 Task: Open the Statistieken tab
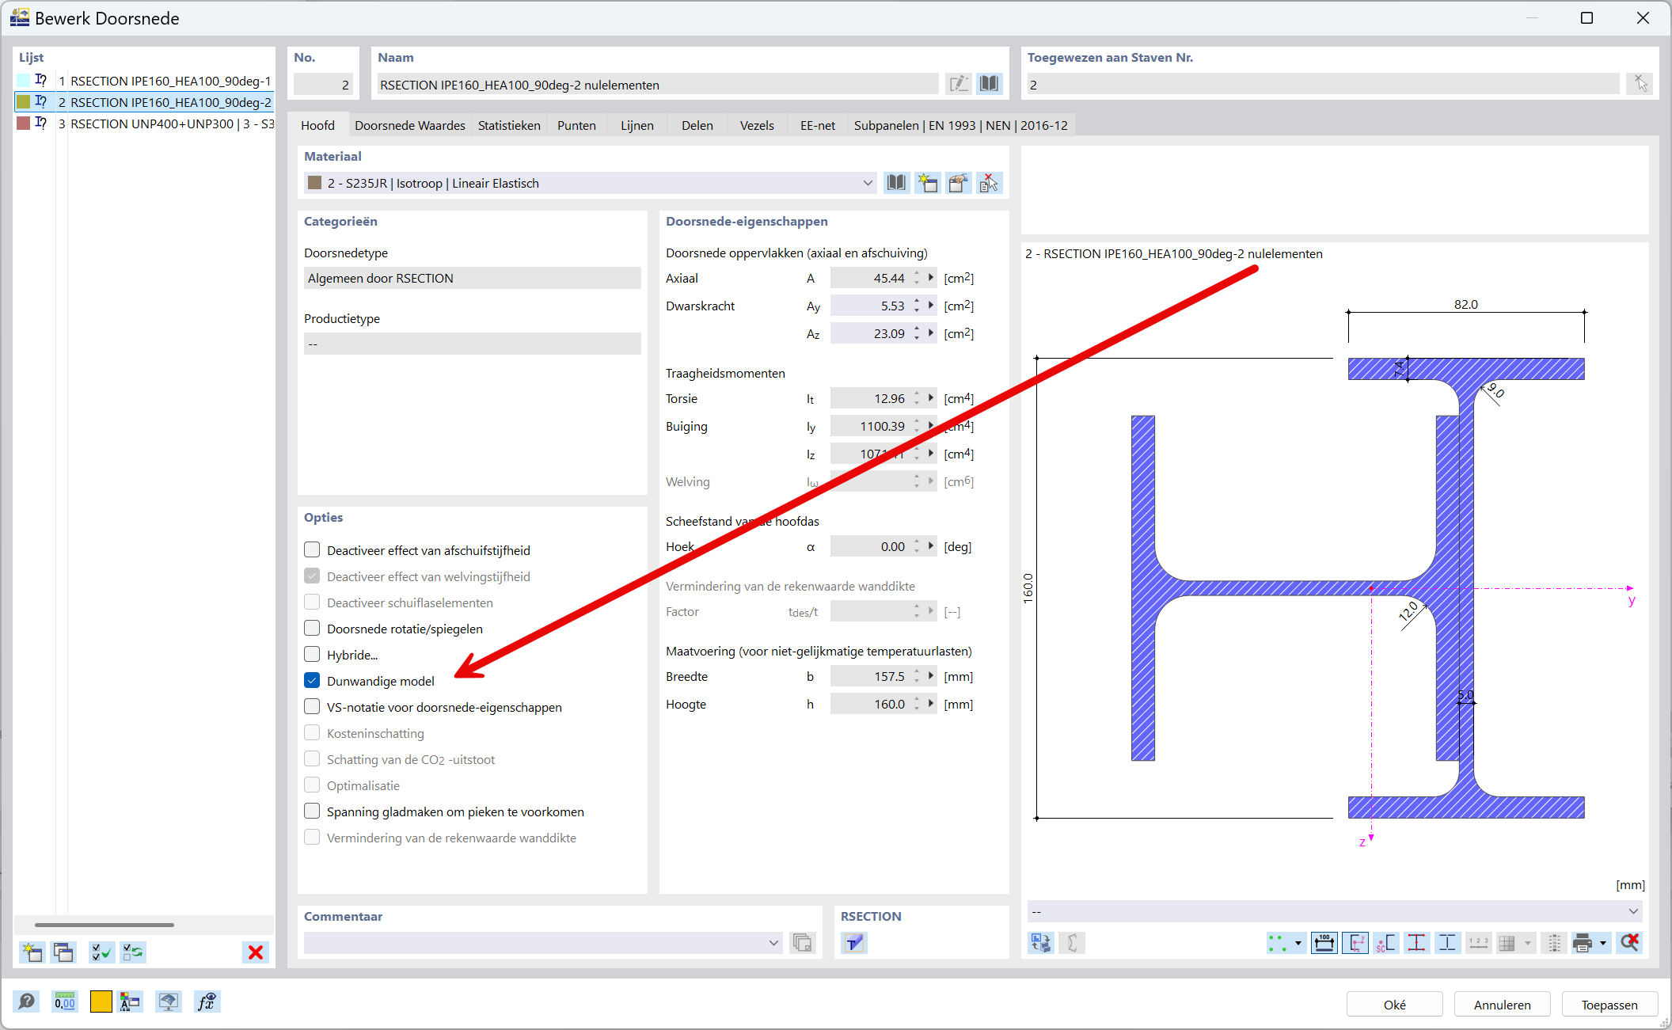pos(508,125)
